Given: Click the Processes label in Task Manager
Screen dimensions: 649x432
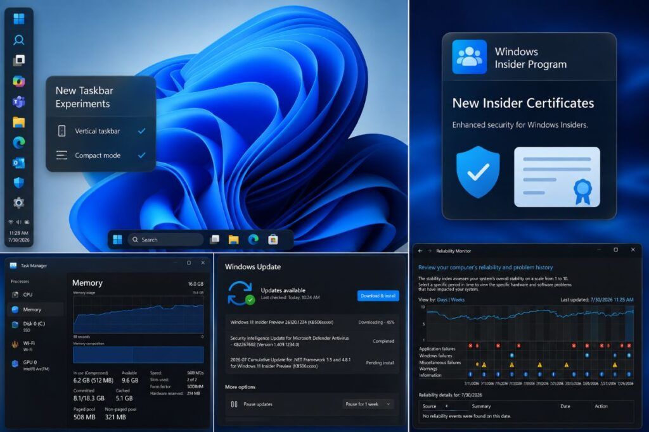Looking at the screenshot, I should point(20,281).
